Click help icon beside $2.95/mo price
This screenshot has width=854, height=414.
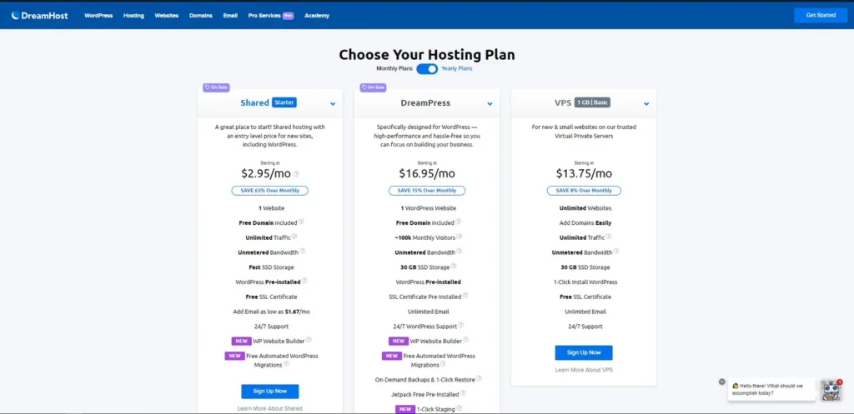coord(296,174)
